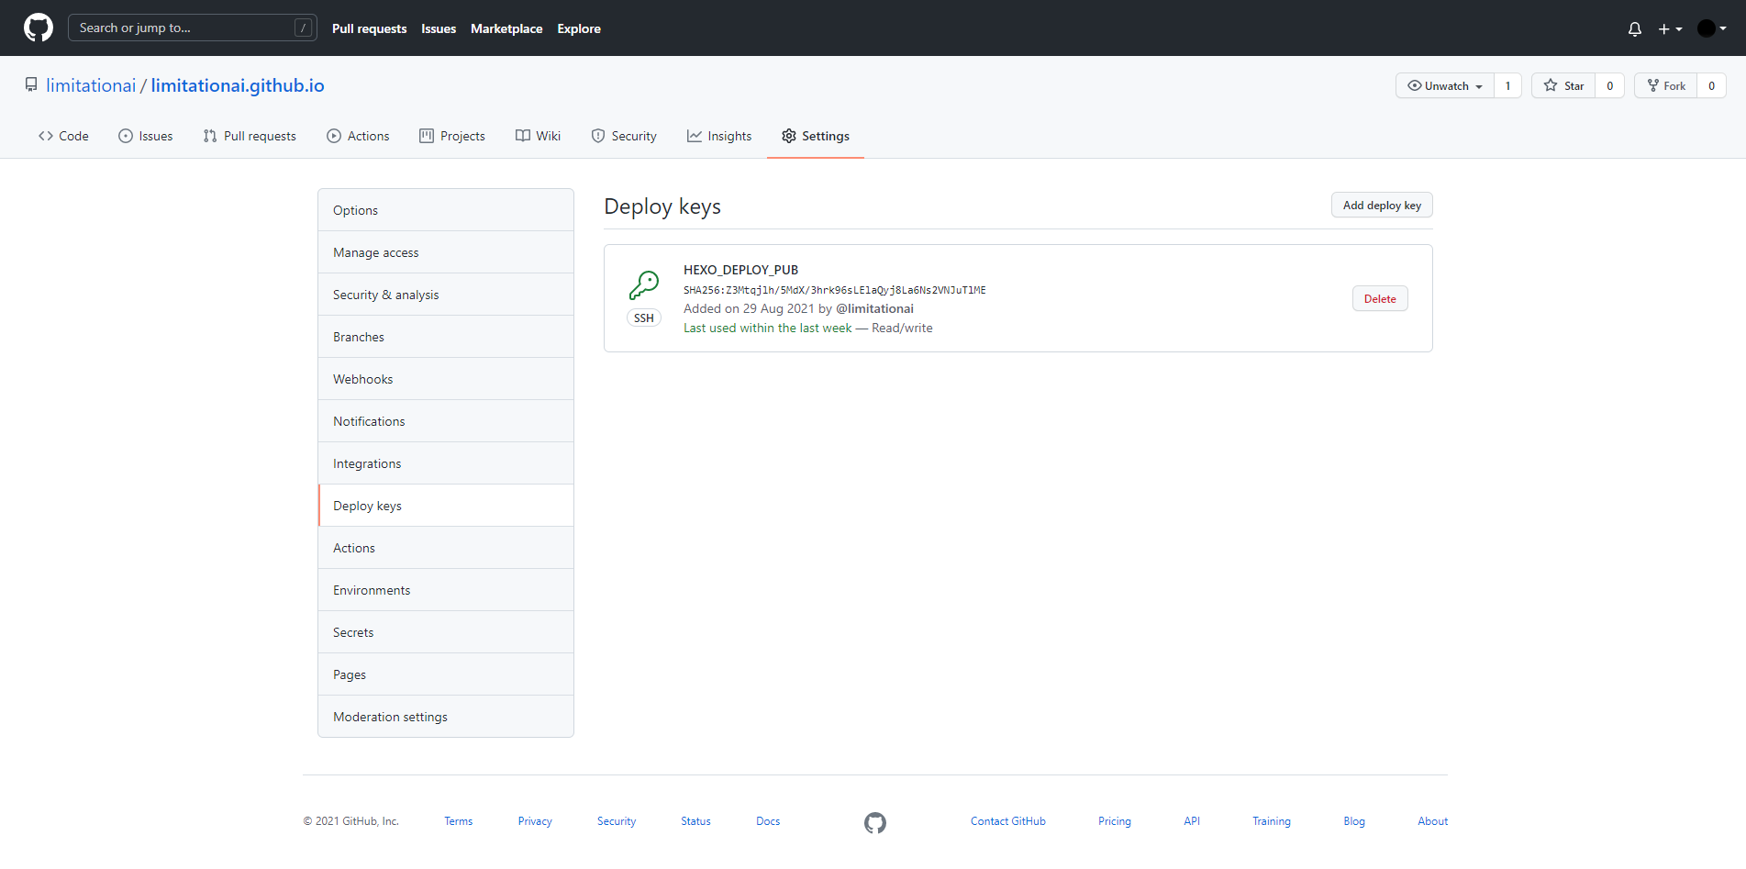Image resolution: width=1746 pixels, height=869 pixels.
Task: Open Explore in top navigation
Action: [579, 28]
